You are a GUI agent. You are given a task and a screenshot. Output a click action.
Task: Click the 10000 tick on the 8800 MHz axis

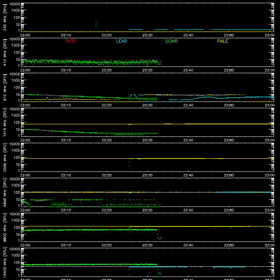click(x=15, y=214)
